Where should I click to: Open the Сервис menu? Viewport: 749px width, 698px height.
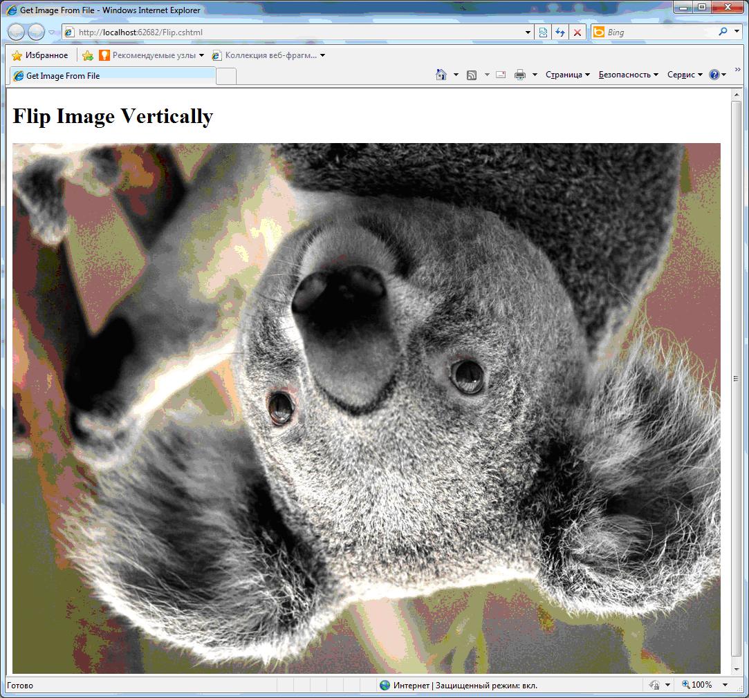(685, 75)
